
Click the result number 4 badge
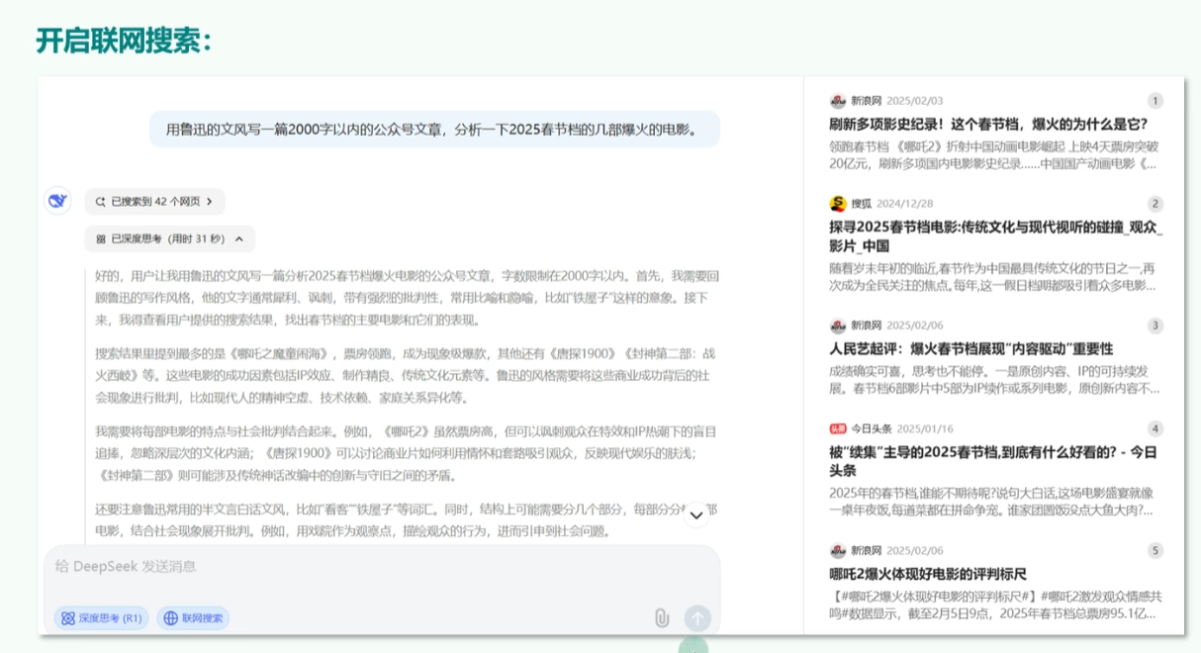tap(1155, 428)
